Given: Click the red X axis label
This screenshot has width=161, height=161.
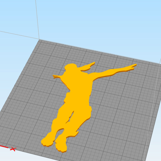Looking at the screenshot, I should point(13,149).
